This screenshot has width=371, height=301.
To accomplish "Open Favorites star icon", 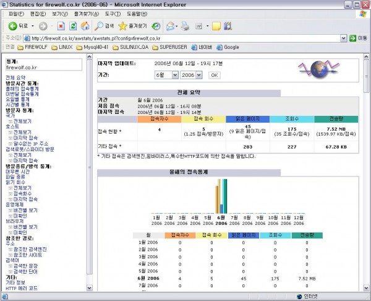I will point(122,26).
